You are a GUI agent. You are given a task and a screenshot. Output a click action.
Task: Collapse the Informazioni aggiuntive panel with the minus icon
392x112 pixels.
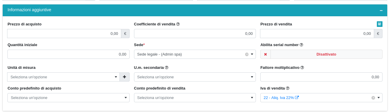click(x=381, y=10)
